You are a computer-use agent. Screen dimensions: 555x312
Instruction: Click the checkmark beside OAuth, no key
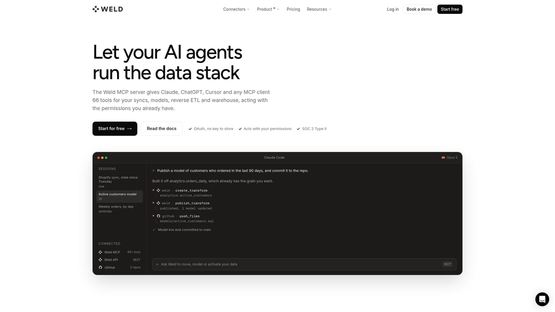click(190, 129)
